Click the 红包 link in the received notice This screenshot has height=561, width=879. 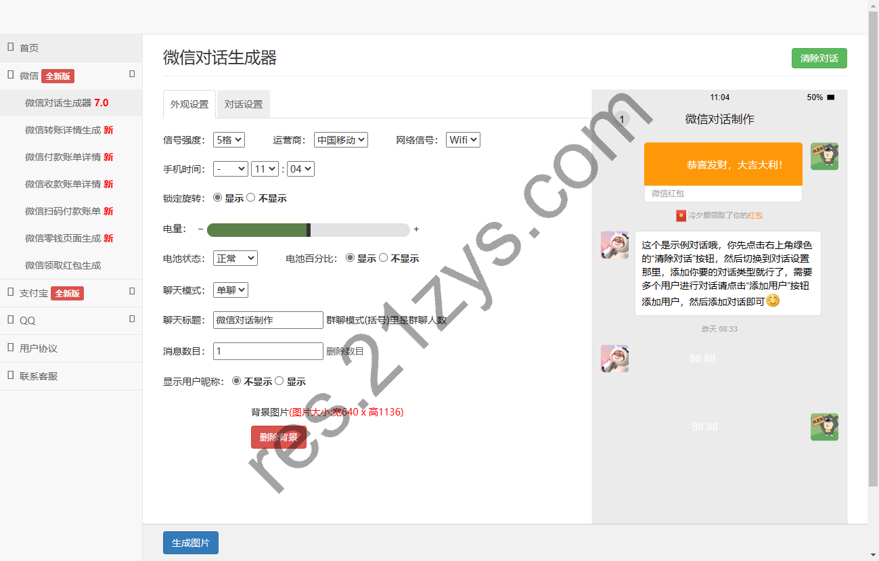click(x=755, y=215)
